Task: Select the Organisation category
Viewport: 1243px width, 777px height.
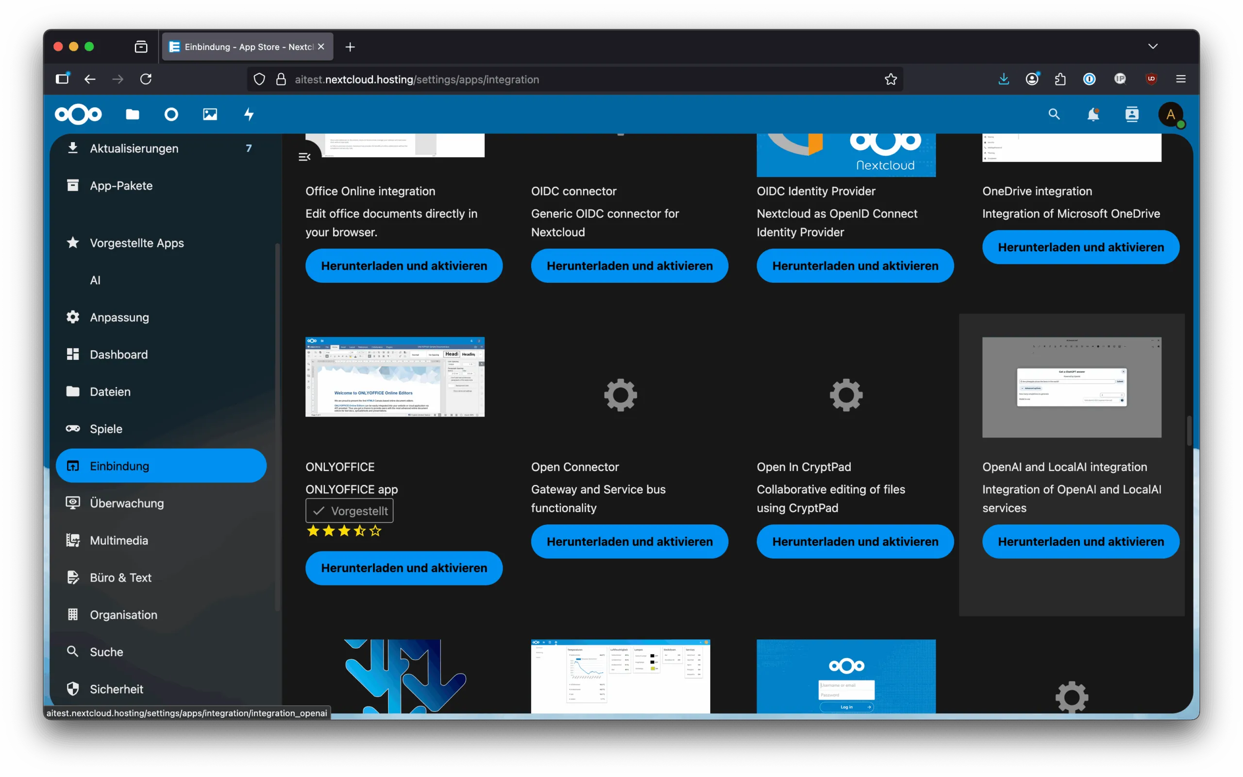Action: tap(161, 615)
